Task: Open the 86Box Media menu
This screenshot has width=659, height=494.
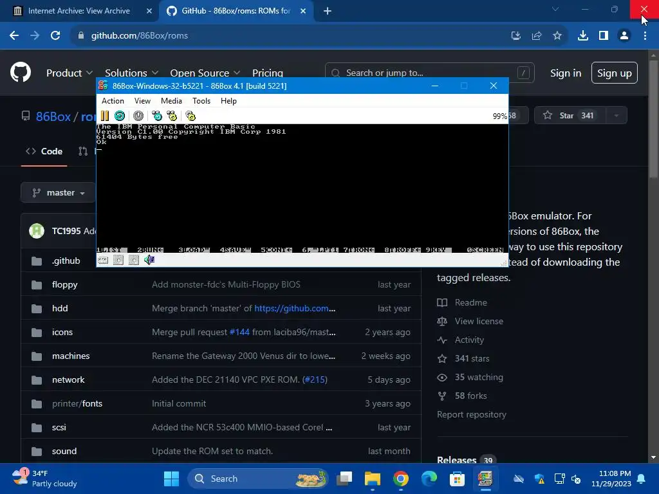Action: pos(171,101)
